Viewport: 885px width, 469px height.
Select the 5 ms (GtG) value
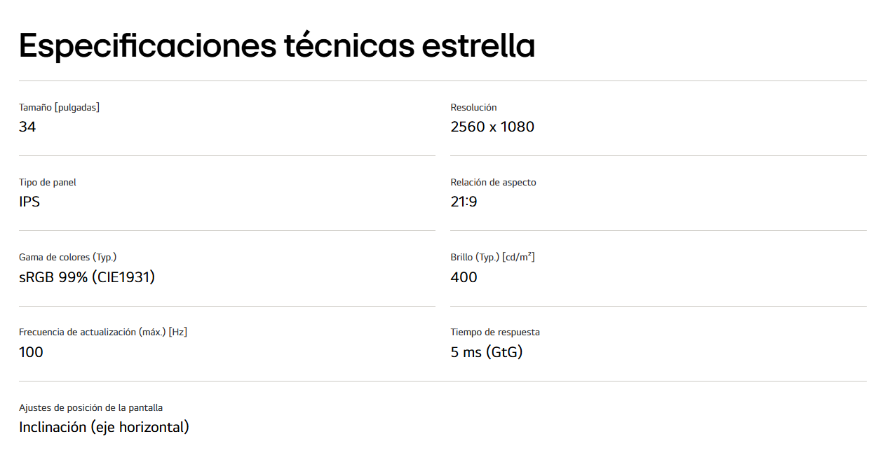[487, 352]
